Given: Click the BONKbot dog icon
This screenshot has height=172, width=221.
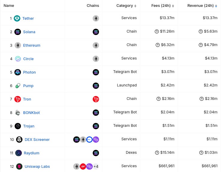Looking at the screenshot, I should click(18, 112).
